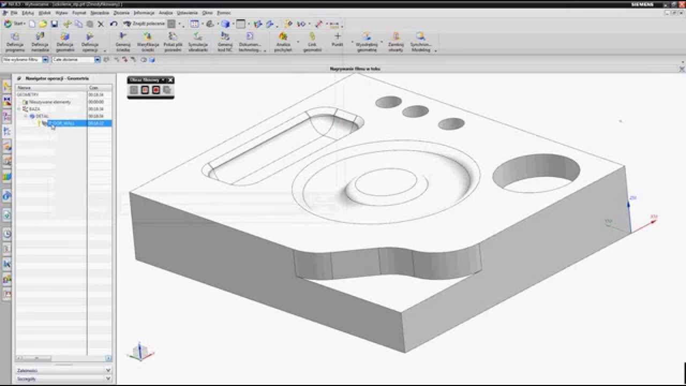Open the Analiza menu

(166, 12)
